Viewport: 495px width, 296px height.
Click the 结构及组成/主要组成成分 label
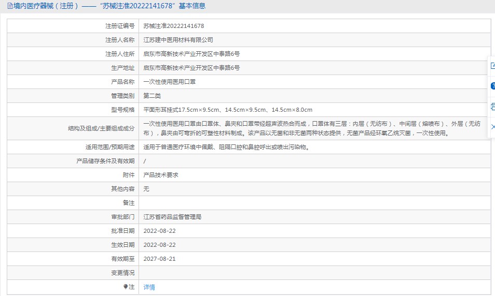pyautogui.click(x=101, y=128)
